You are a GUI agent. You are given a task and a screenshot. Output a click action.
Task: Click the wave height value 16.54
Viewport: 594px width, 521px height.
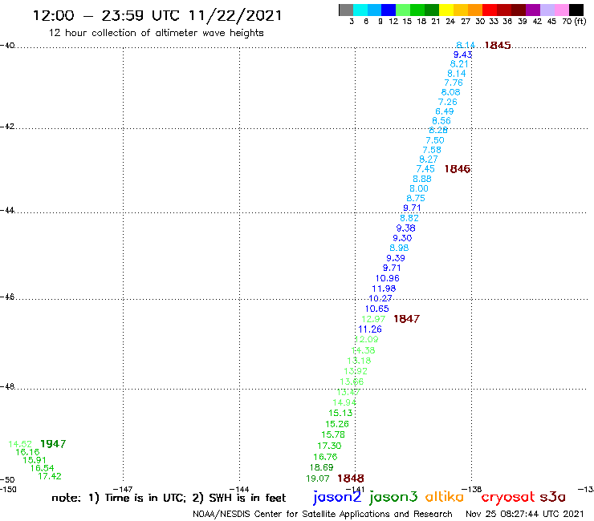point(42,468)
